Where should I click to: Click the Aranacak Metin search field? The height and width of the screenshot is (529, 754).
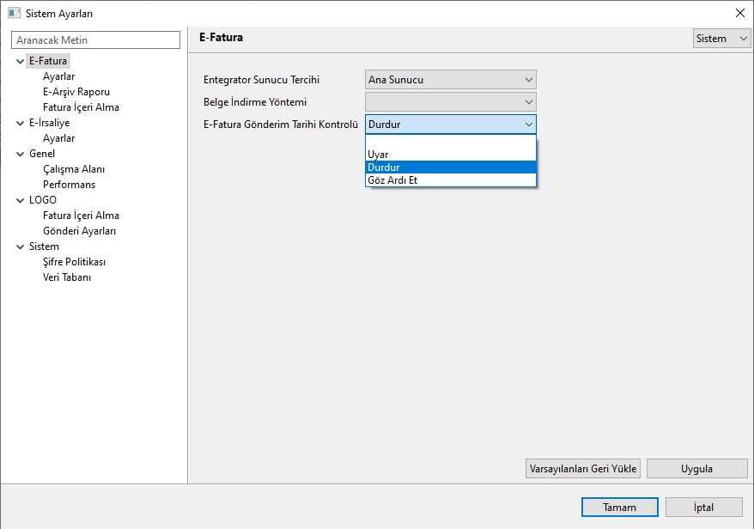[96, 40]
